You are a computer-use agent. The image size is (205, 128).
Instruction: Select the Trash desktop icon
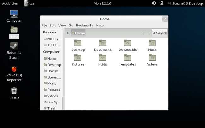point(14,91)
